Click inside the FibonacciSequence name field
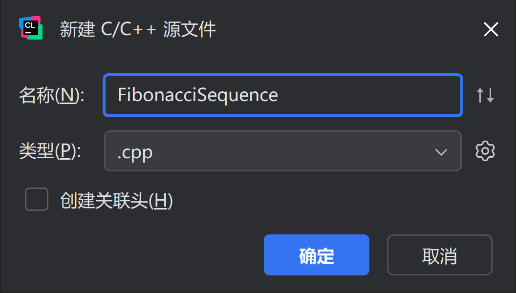516x293 pixels. (282, 95)
